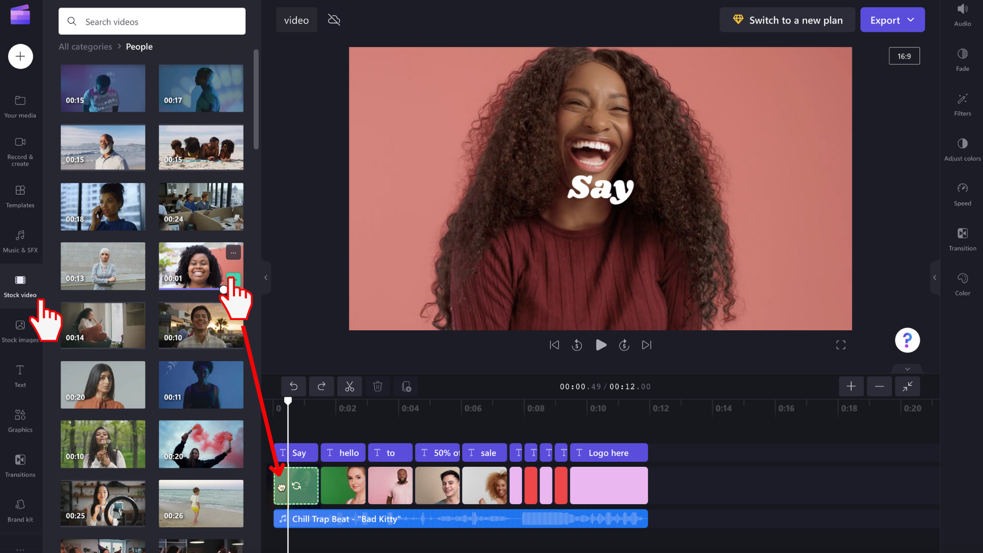Delete clip with trash icon
The height and width of the screenshot is (553, 983).
pyautogui.click(x=377, y=387)
